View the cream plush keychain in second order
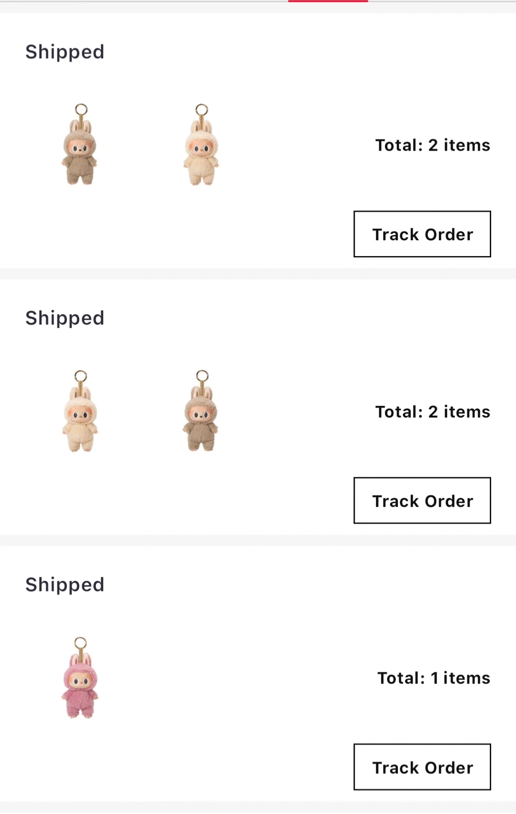This screenshot has width=516, height=814. [x=80, y=411]
